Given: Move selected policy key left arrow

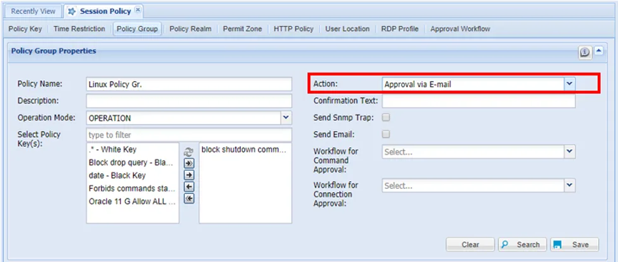Looking at the screenshot, I should pos(189,187).
